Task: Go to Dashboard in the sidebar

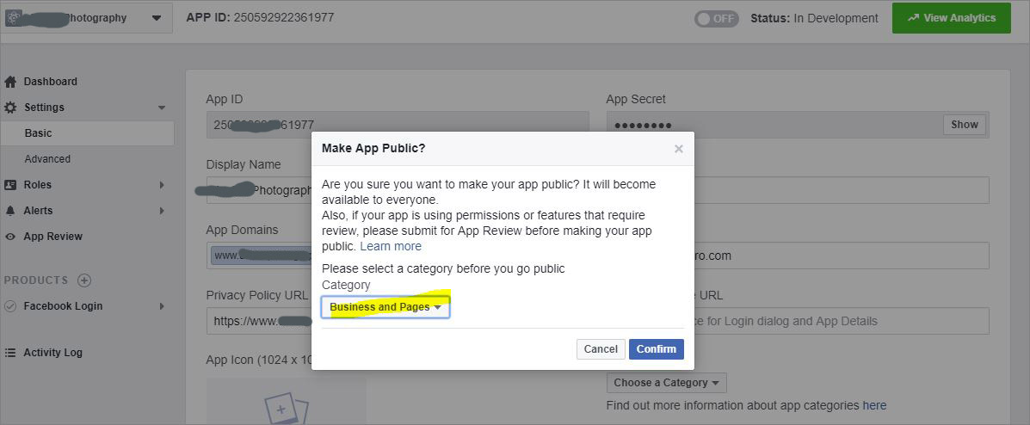Action: [x=51, y=82]
